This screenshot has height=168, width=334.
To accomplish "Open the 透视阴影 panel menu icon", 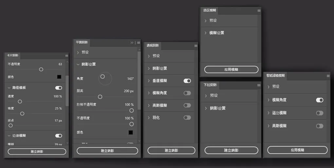I will (x=196, y=46).
